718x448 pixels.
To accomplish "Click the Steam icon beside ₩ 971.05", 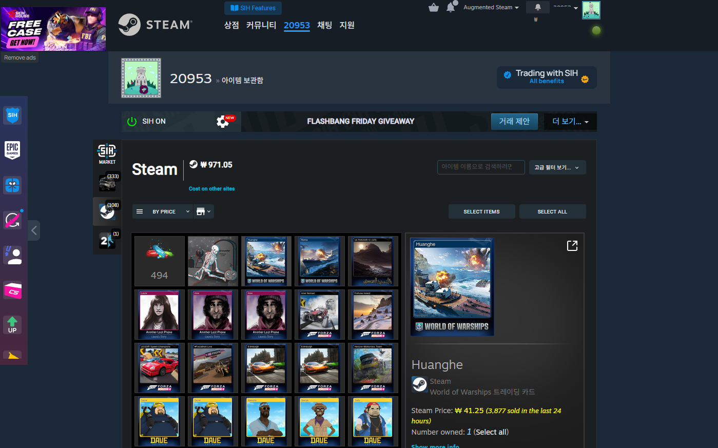I will pos(193,165).
